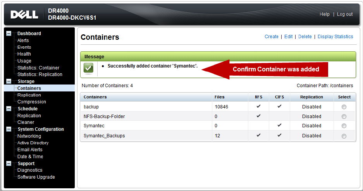Open Alerts in the Dashboard menu
Screen dimensions: 363x191
(x=23, y=41)
